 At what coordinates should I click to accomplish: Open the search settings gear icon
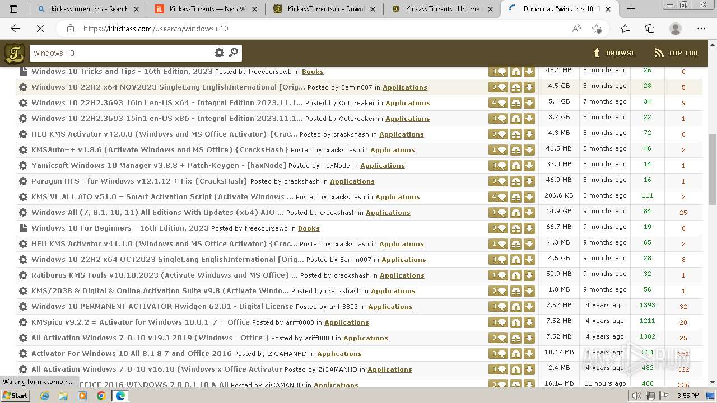pos(219,53)
